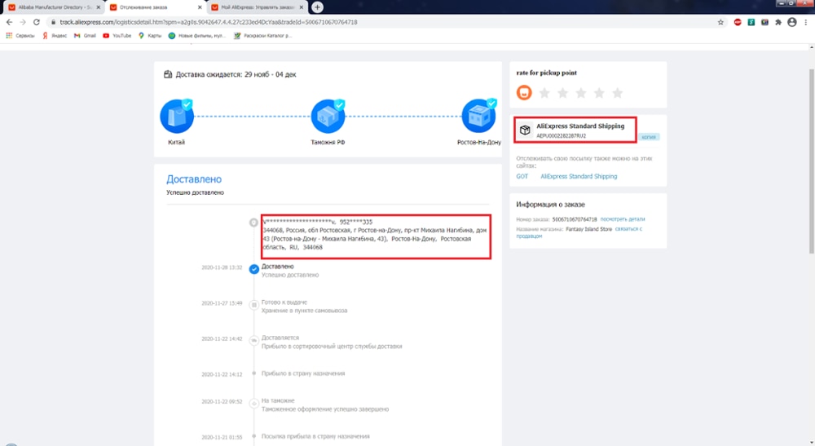Click the package box icon beside AliExpress Standard Shipping
Image resolution: width=815 pixels, height=446 pixels.
pyautogui.click(x=525, y=130)
